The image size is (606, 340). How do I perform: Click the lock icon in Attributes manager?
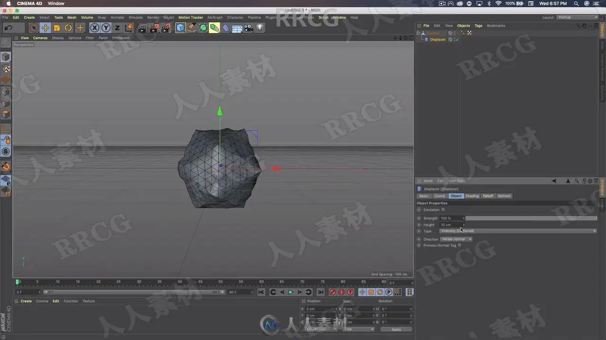(x=584, y=181)
